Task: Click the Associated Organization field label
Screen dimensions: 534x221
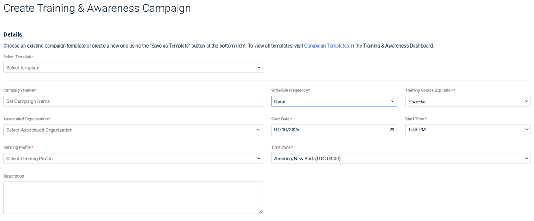Action: 25,119
